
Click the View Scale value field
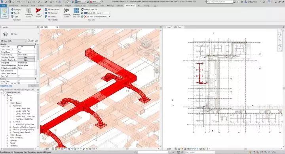[x=26, y=47]
